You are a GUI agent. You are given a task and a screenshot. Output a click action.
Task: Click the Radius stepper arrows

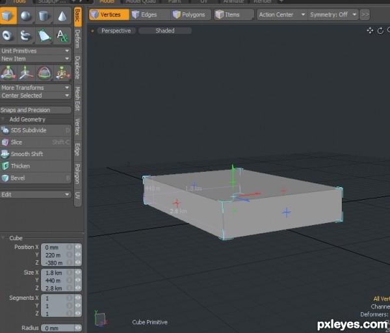point(78,328)
